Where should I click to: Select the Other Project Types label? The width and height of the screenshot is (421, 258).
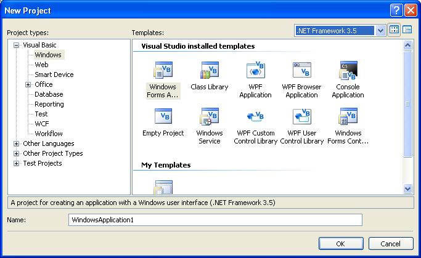pos(53,153)
